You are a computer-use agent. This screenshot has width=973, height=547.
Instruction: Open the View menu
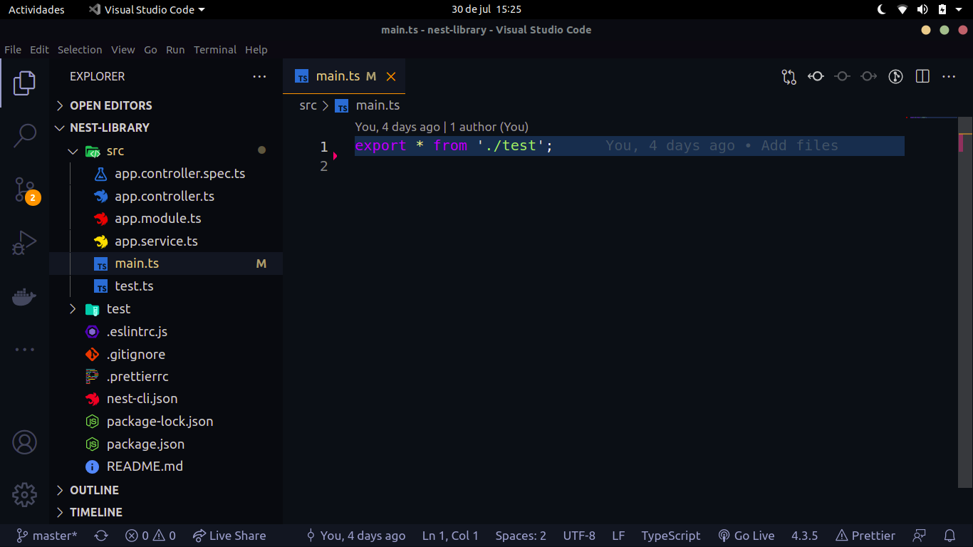pyautogui.click(x=123, y=50)
